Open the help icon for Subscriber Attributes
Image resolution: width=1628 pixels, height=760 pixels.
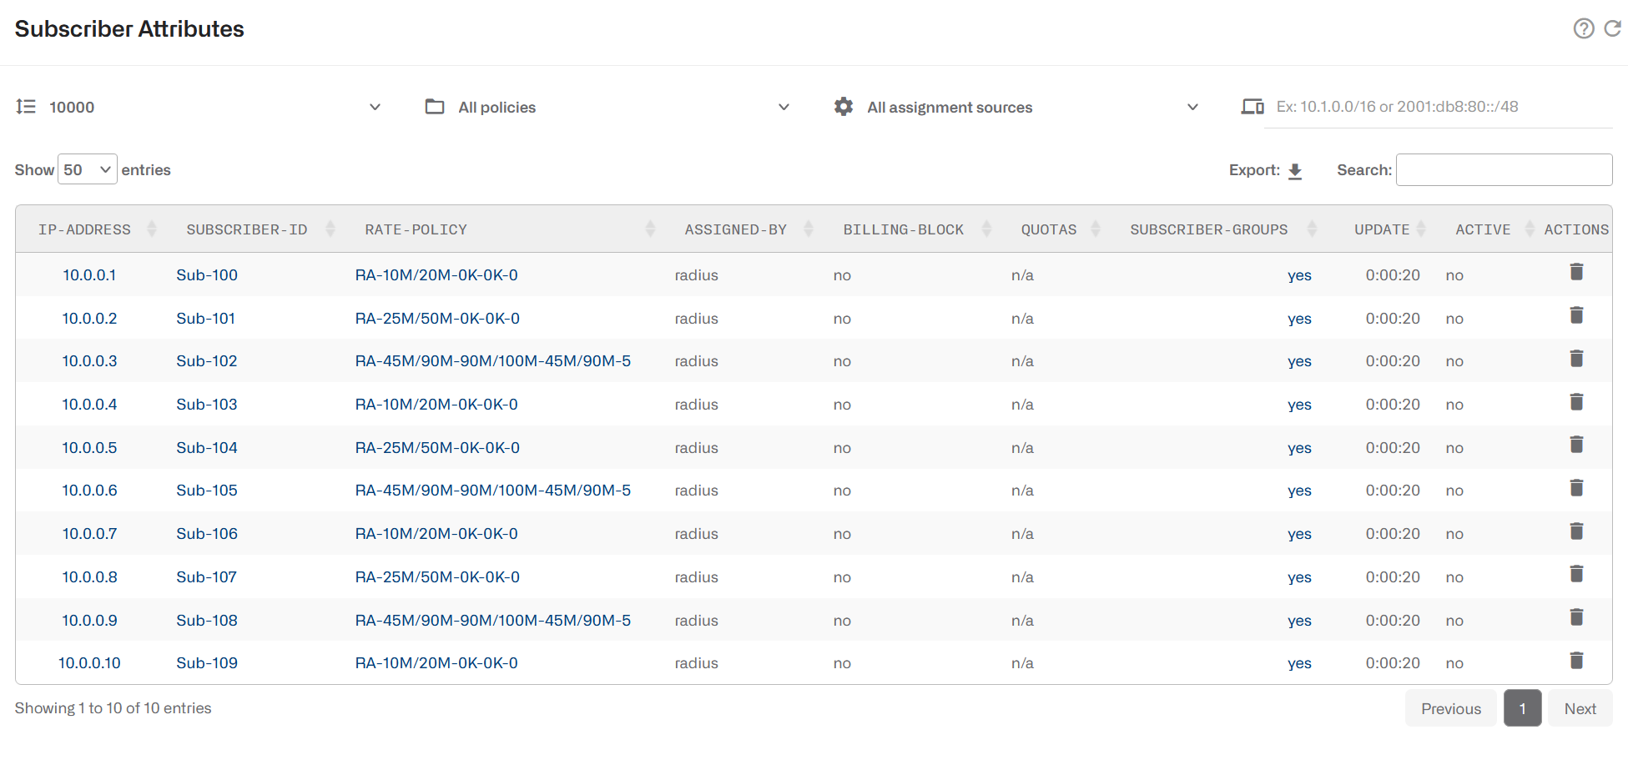[1584, 28]
